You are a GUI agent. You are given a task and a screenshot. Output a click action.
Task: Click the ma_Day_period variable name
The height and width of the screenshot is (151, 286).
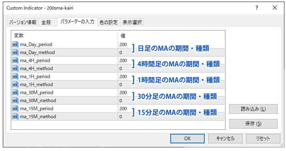(36, 45)
